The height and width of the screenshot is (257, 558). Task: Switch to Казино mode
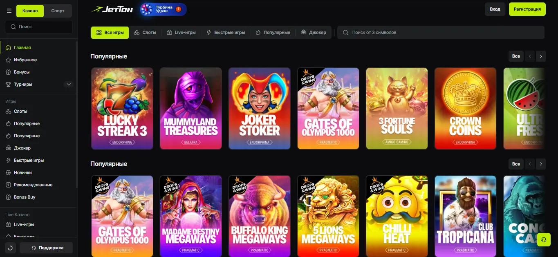[30, 11]
